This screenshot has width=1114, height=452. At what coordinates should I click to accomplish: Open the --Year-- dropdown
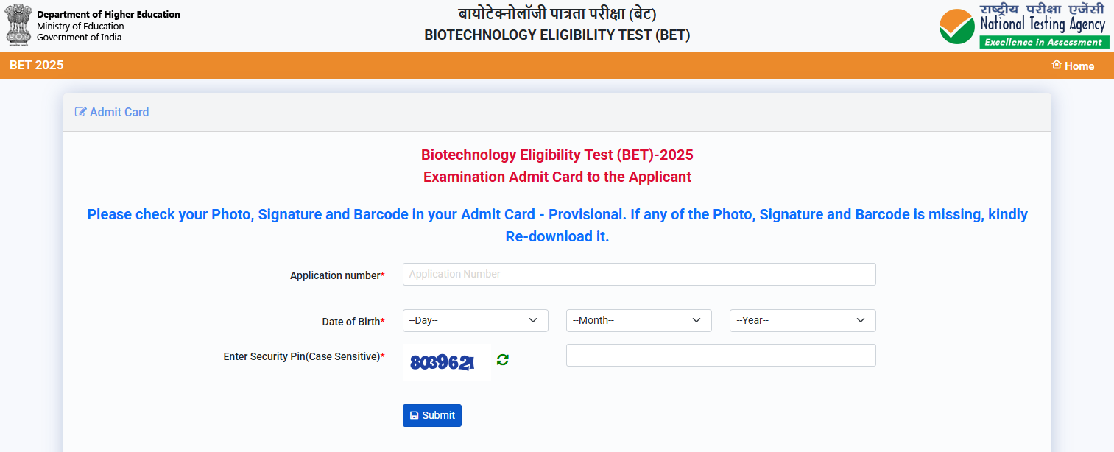pos(802,320)
